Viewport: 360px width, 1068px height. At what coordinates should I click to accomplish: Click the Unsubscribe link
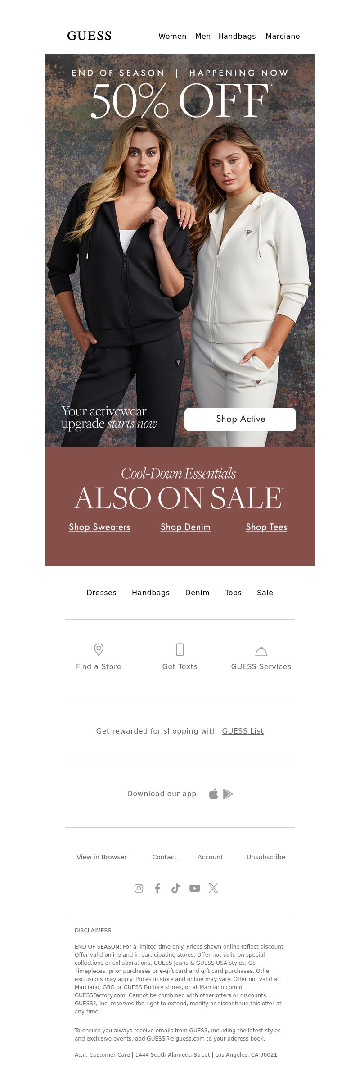[266, 857]
